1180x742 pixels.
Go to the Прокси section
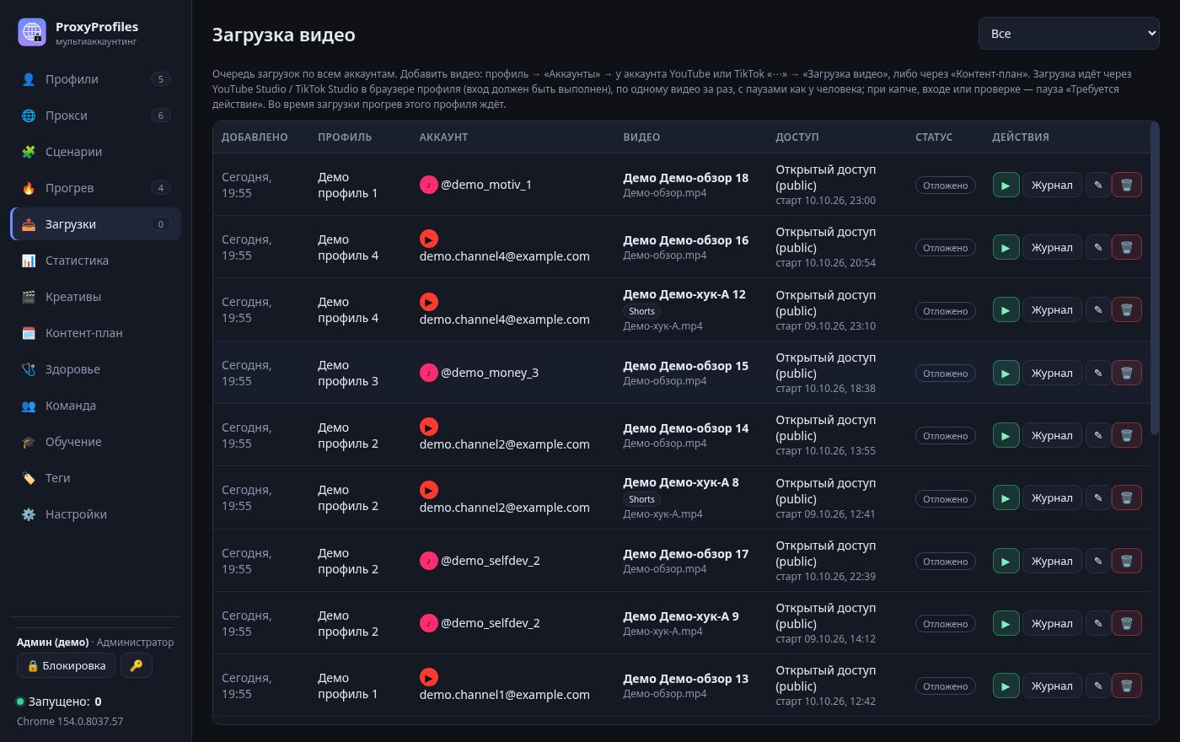coord(95,116)
